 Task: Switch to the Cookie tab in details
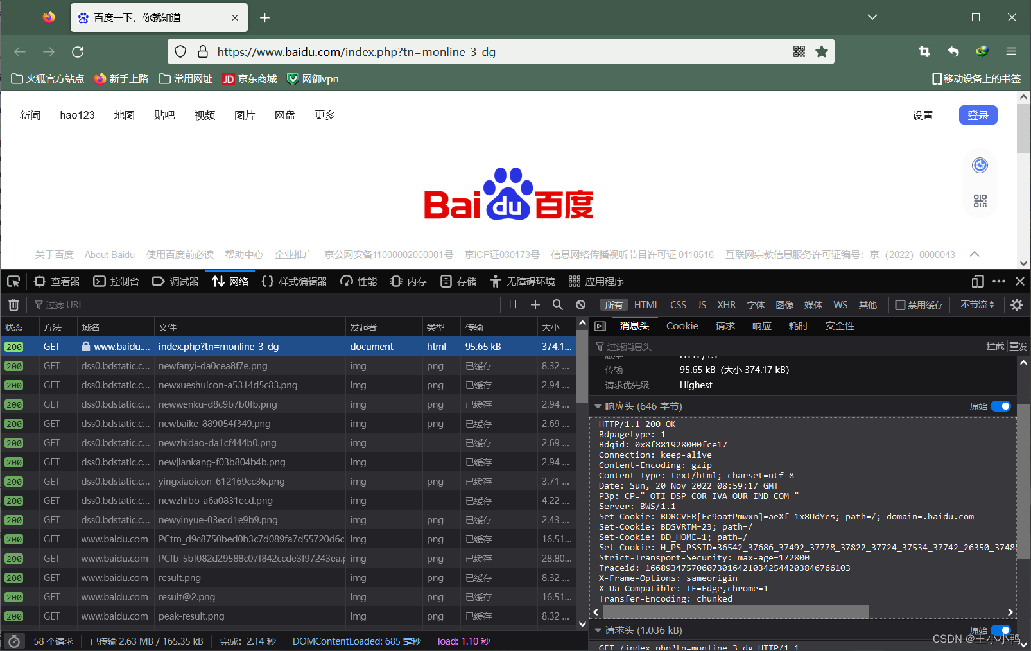coord(682,326)
